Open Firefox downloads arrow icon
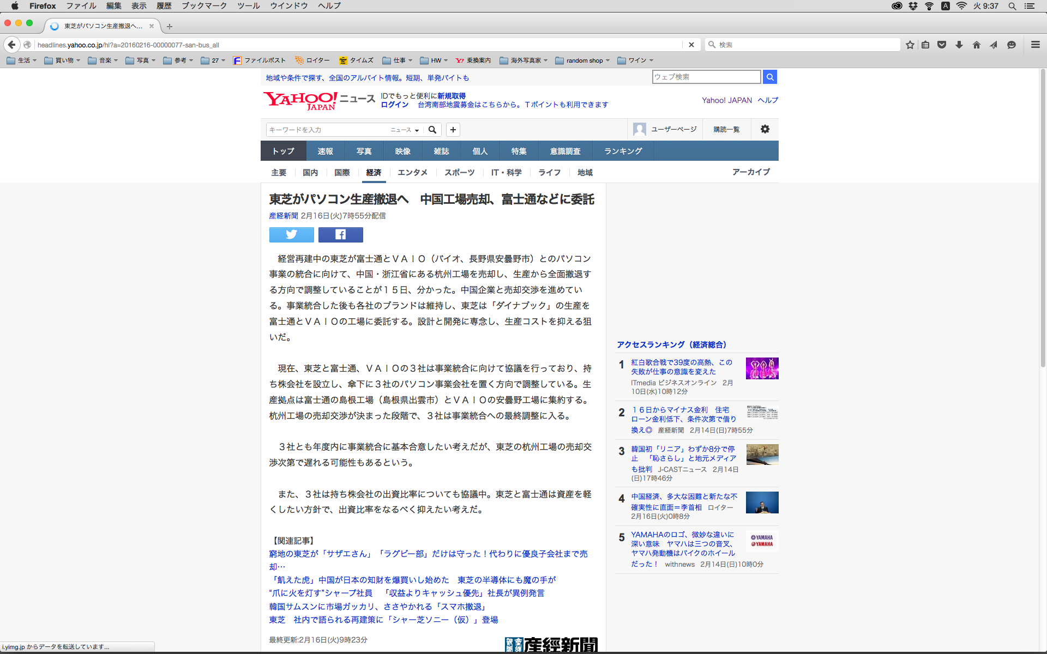 pos(959,45)
